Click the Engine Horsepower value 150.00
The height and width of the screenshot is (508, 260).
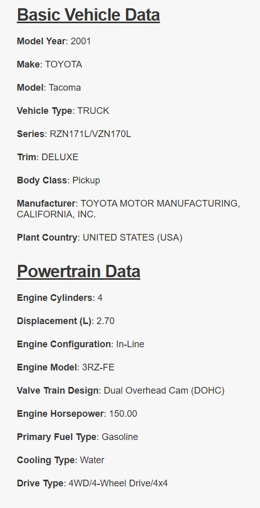123,414
